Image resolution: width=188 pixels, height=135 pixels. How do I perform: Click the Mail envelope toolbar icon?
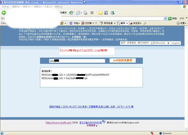[x=78, y=13]
